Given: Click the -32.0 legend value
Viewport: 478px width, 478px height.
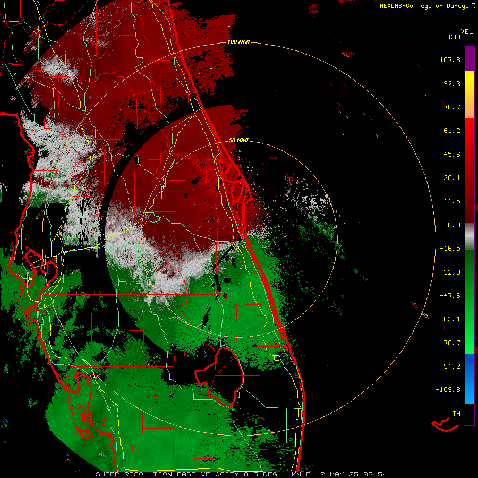Looking at the screenshot, I should tap(450, 272).
